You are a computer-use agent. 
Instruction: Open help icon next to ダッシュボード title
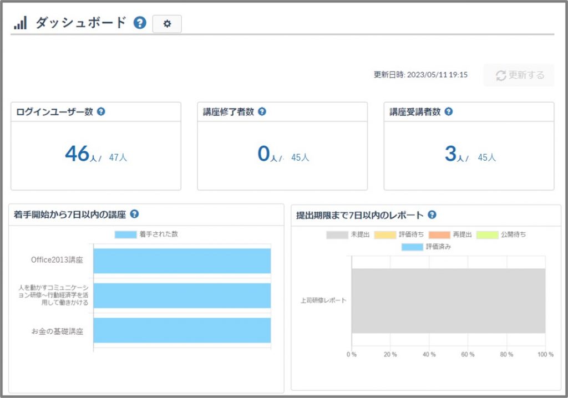[x=140, y=23]
